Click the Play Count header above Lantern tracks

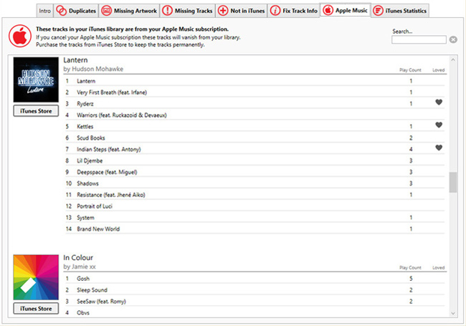[x=410, y=70]
